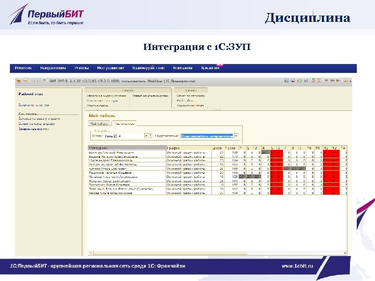Viewport: 375px width, 281px height.
Task: Switch to the Подчиненные tab
Action: click(124, 123)
